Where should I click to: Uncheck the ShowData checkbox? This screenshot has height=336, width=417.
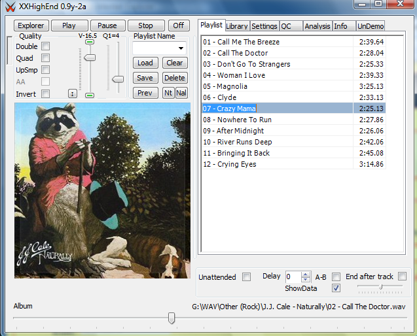pyautogui.click(x=336, y=288)
